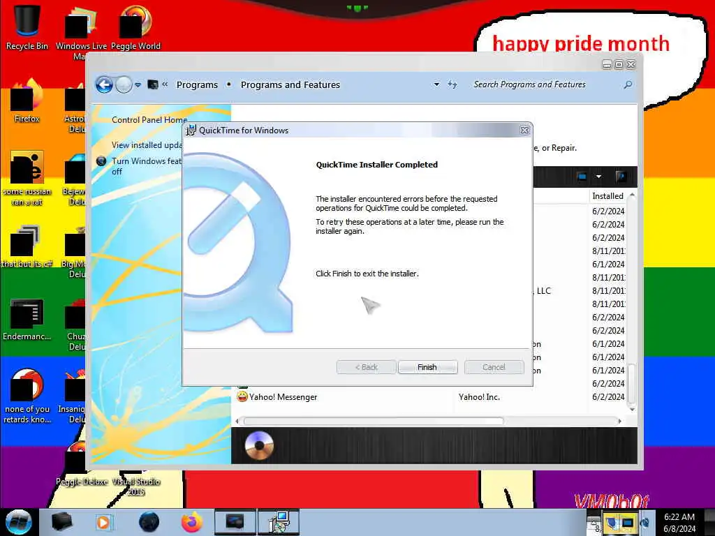Open Control Panel Home link
This screenshot has width=715, height=536.
[149, 120]
